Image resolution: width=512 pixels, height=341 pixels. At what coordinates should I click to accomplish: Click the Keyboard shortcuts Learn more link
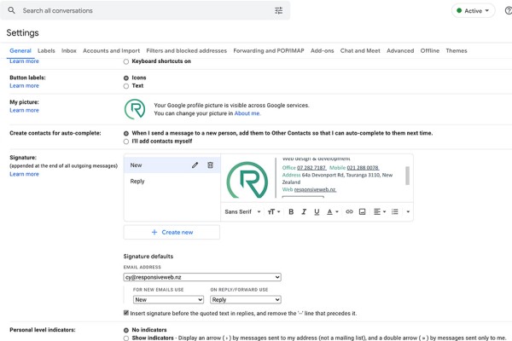[x=24, y=61]
